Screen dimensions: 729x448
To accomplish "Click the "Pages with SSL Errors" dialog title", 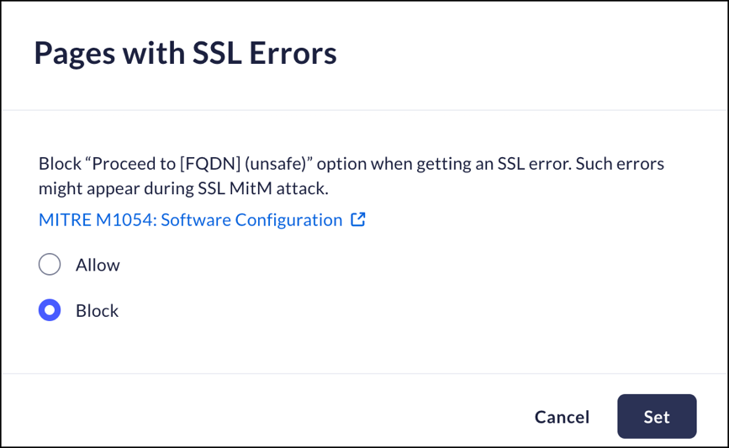I will tap(185, 54).
